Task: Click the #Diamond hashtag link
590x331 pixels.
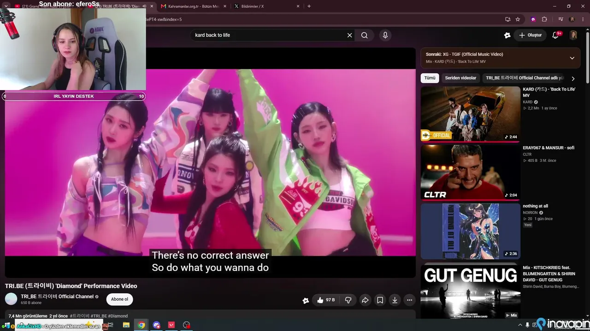Action: click(118, 316)
